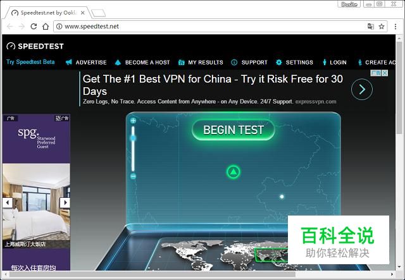Reload the page with the refresh icon

[34, 27]
